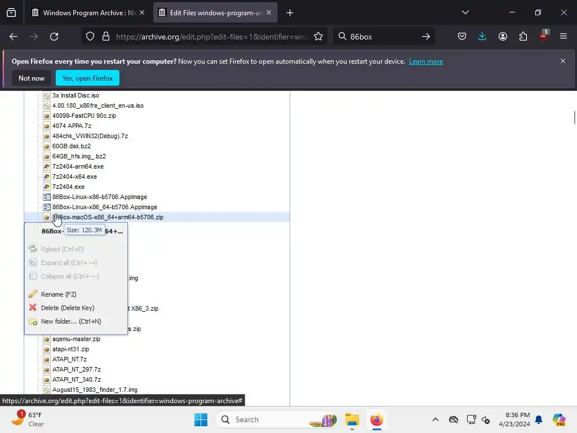Select file 7z2404-arm64.exe
The image size is (577, 433).
(x=78, y=166)
